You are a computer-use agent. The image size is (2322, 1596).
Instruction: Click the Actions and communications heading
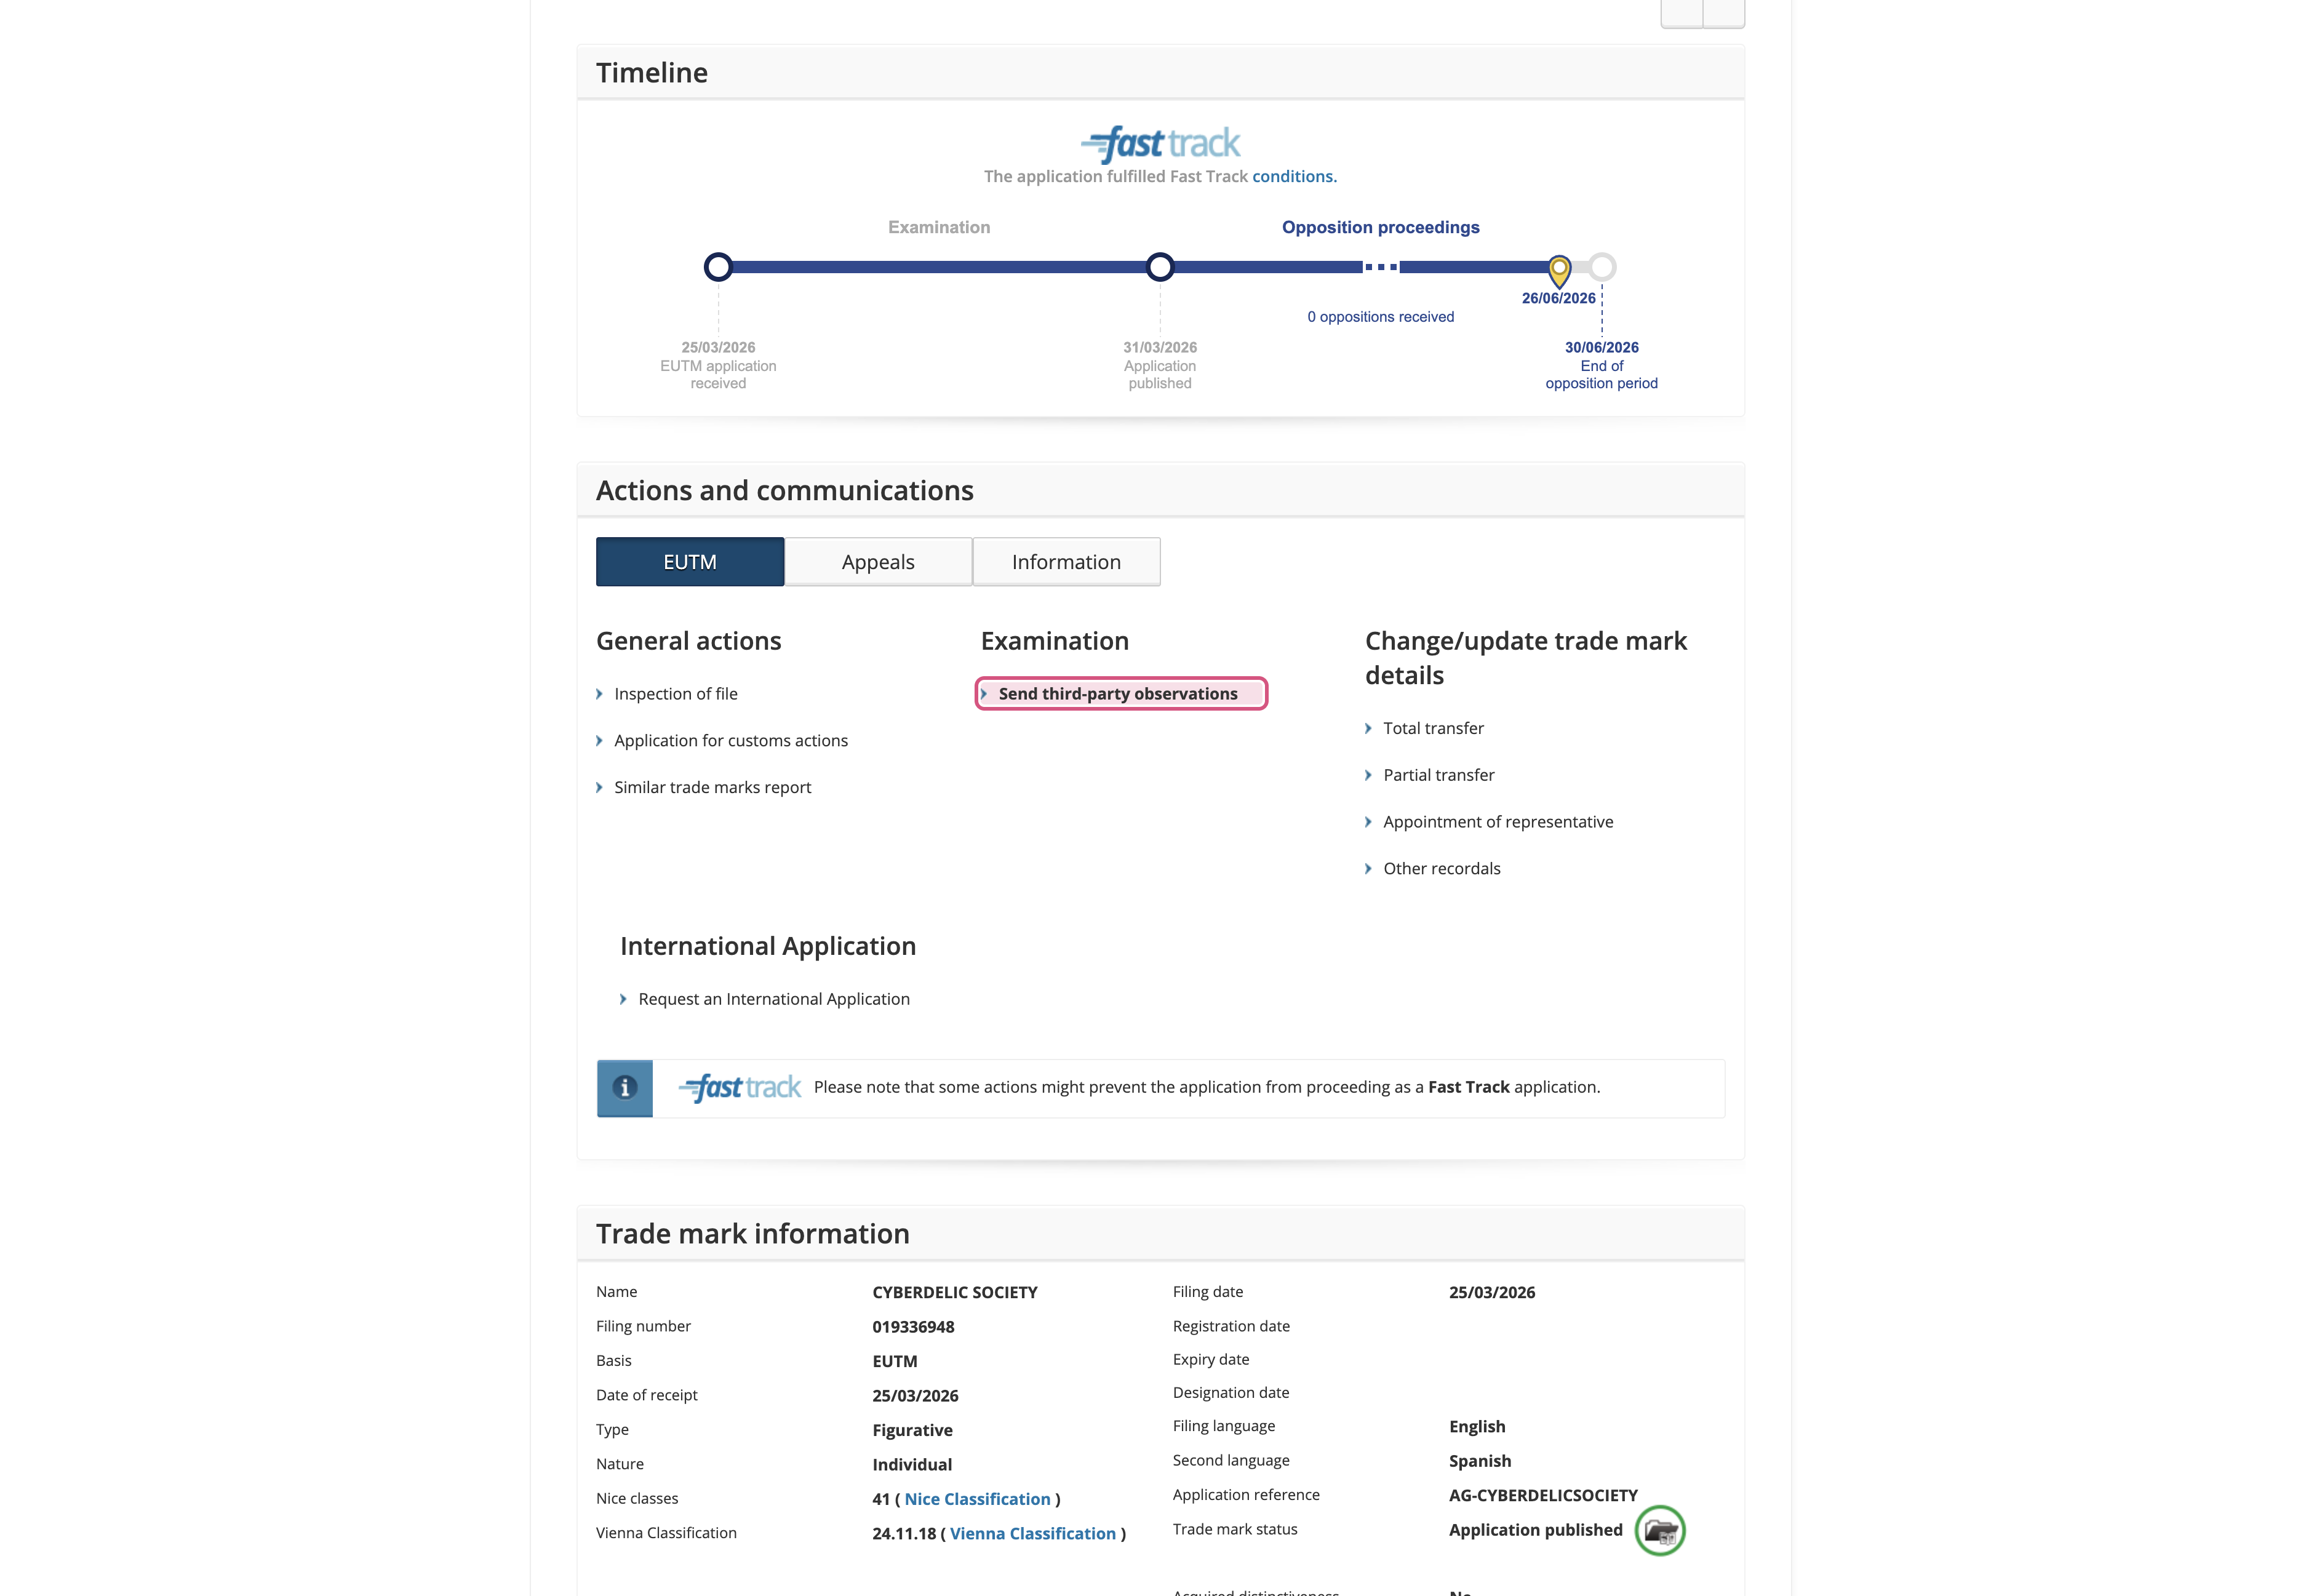click(784, 491)
